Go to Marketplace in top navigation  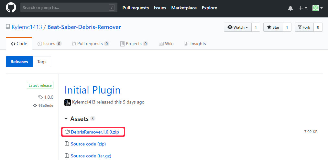pos(184,8)
